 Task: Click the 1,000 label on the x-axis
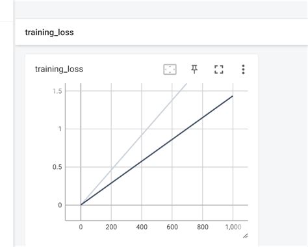pos(233,227)
